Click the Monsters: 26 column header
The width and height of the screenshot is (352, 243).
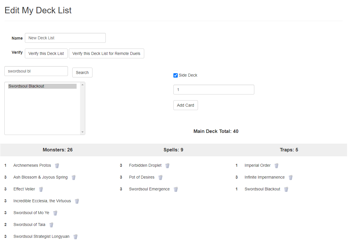[x=58, y=150]
